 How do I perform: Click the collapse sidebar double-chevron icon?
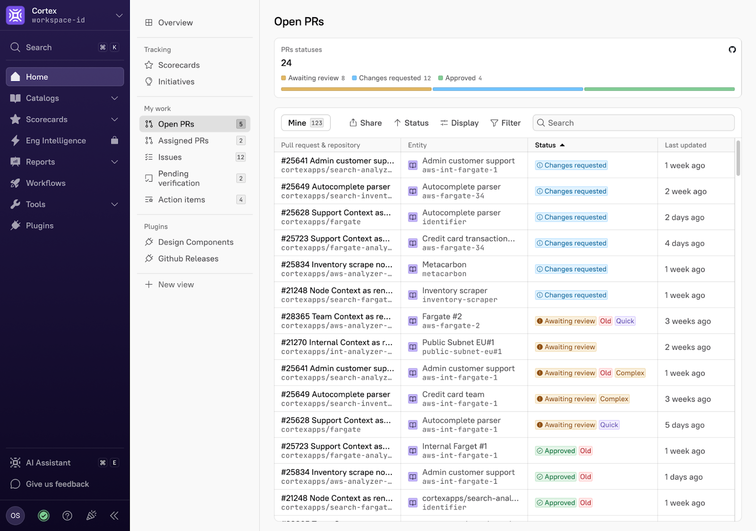(114, 515)
